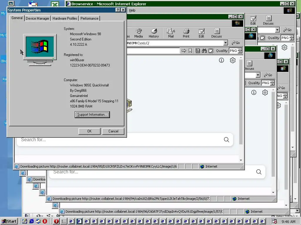Click OK in System Properties
This screenshot has height=225, width=301.
pyautogui.click(x=89, y=131)
